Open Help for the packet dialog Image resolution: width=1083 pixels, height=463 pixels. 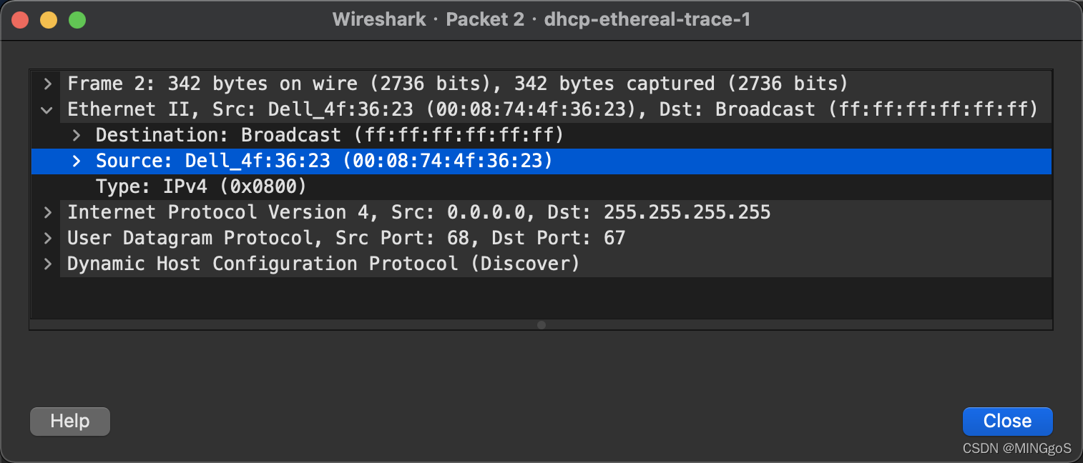70,422
